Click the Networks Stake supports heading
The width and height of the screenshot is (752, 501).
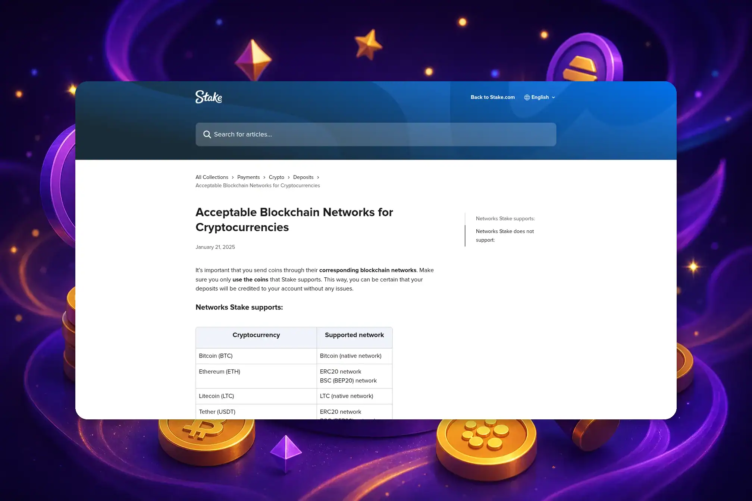tap(239, 307)
